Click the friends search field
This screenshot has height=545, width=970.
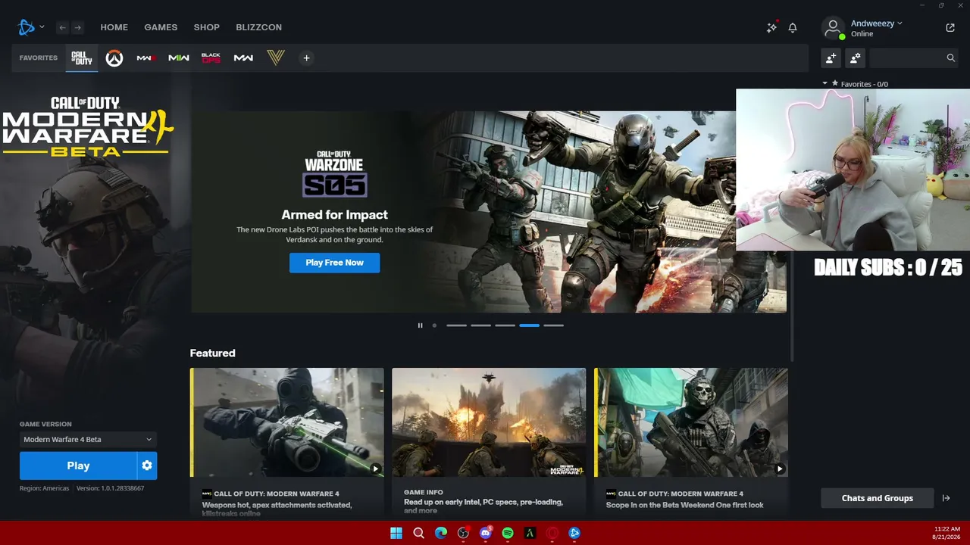tap(914, 58)
